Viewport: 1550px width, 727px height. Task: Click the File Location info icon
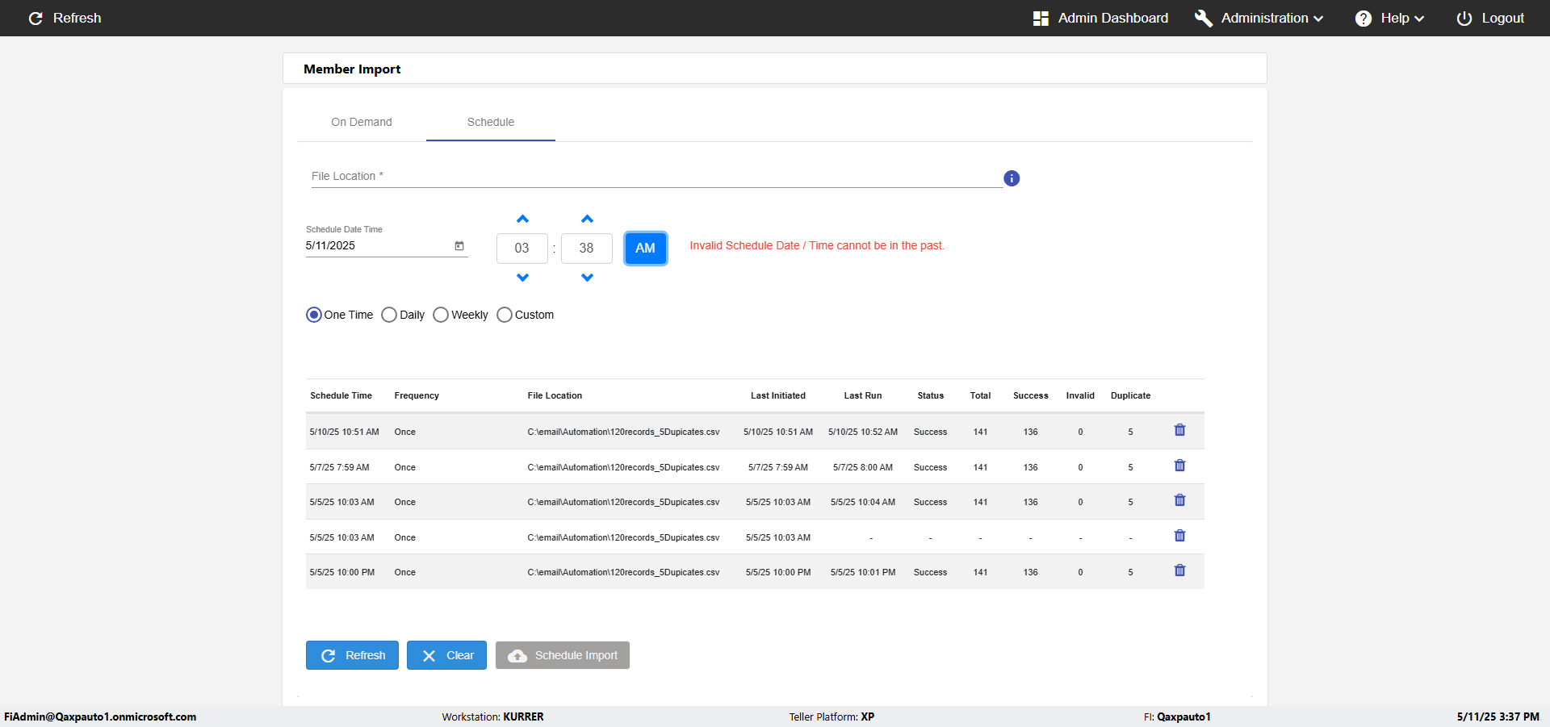pos(1012,178)
